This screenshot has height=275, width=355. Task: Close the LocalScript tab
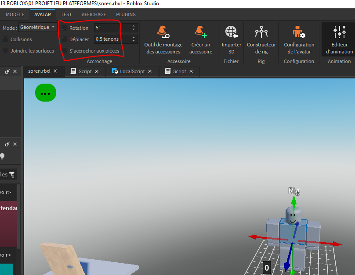[x=150, y=71]
